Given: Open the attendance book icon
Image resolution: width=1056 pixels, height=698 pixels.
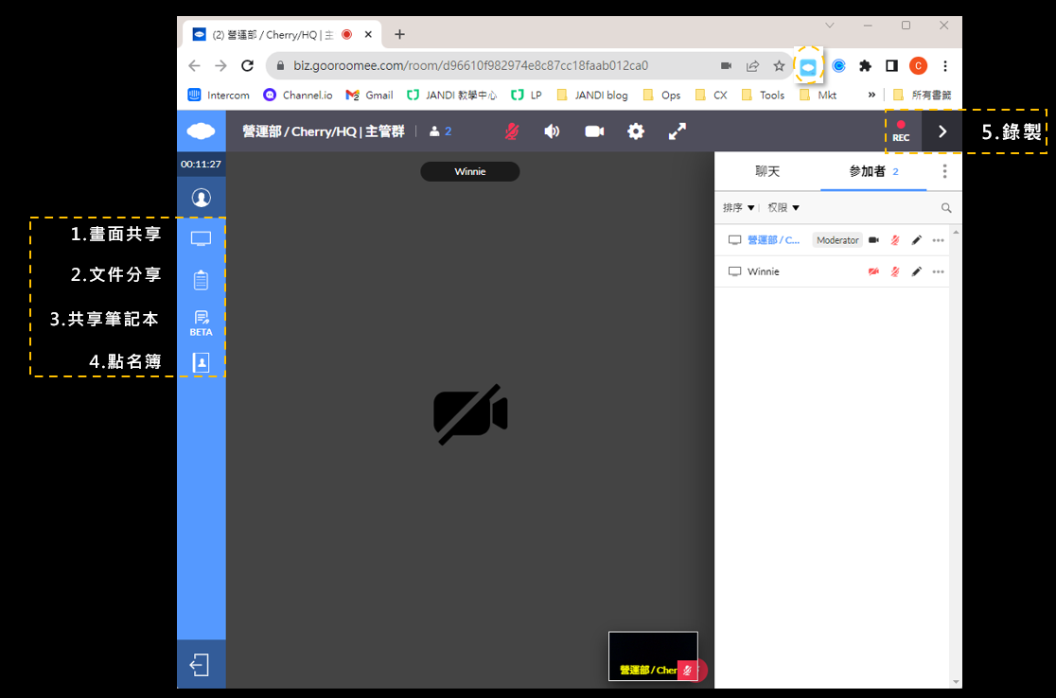Looking at the screenshot, I should point(201,363).
